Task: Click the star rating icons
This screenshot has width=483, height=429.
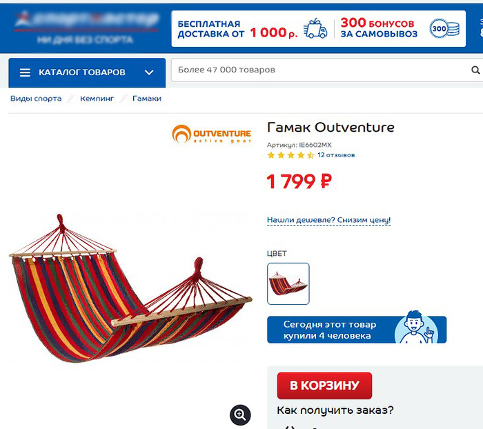Action: [290, 155]
